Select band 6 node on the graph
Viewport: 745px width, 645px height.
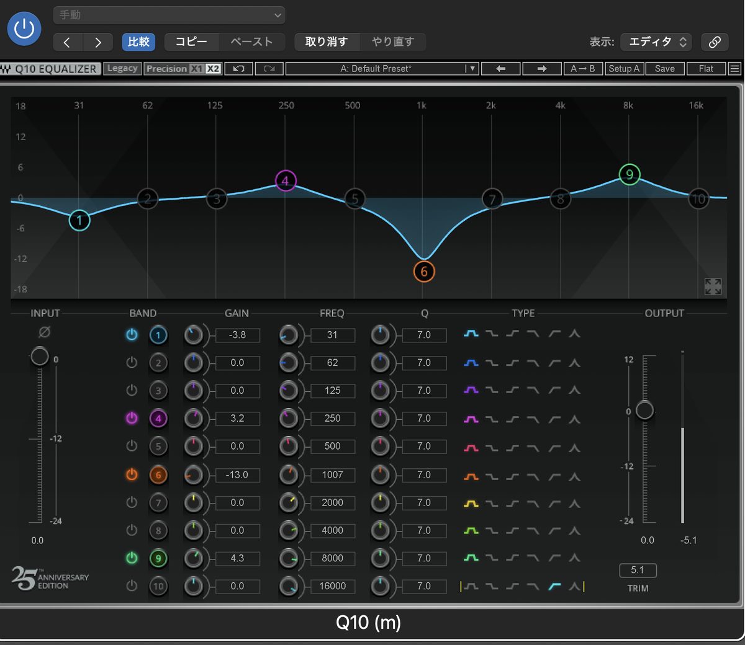424,271
